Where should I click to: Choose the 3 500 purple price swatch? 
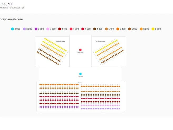coord(39,29)
